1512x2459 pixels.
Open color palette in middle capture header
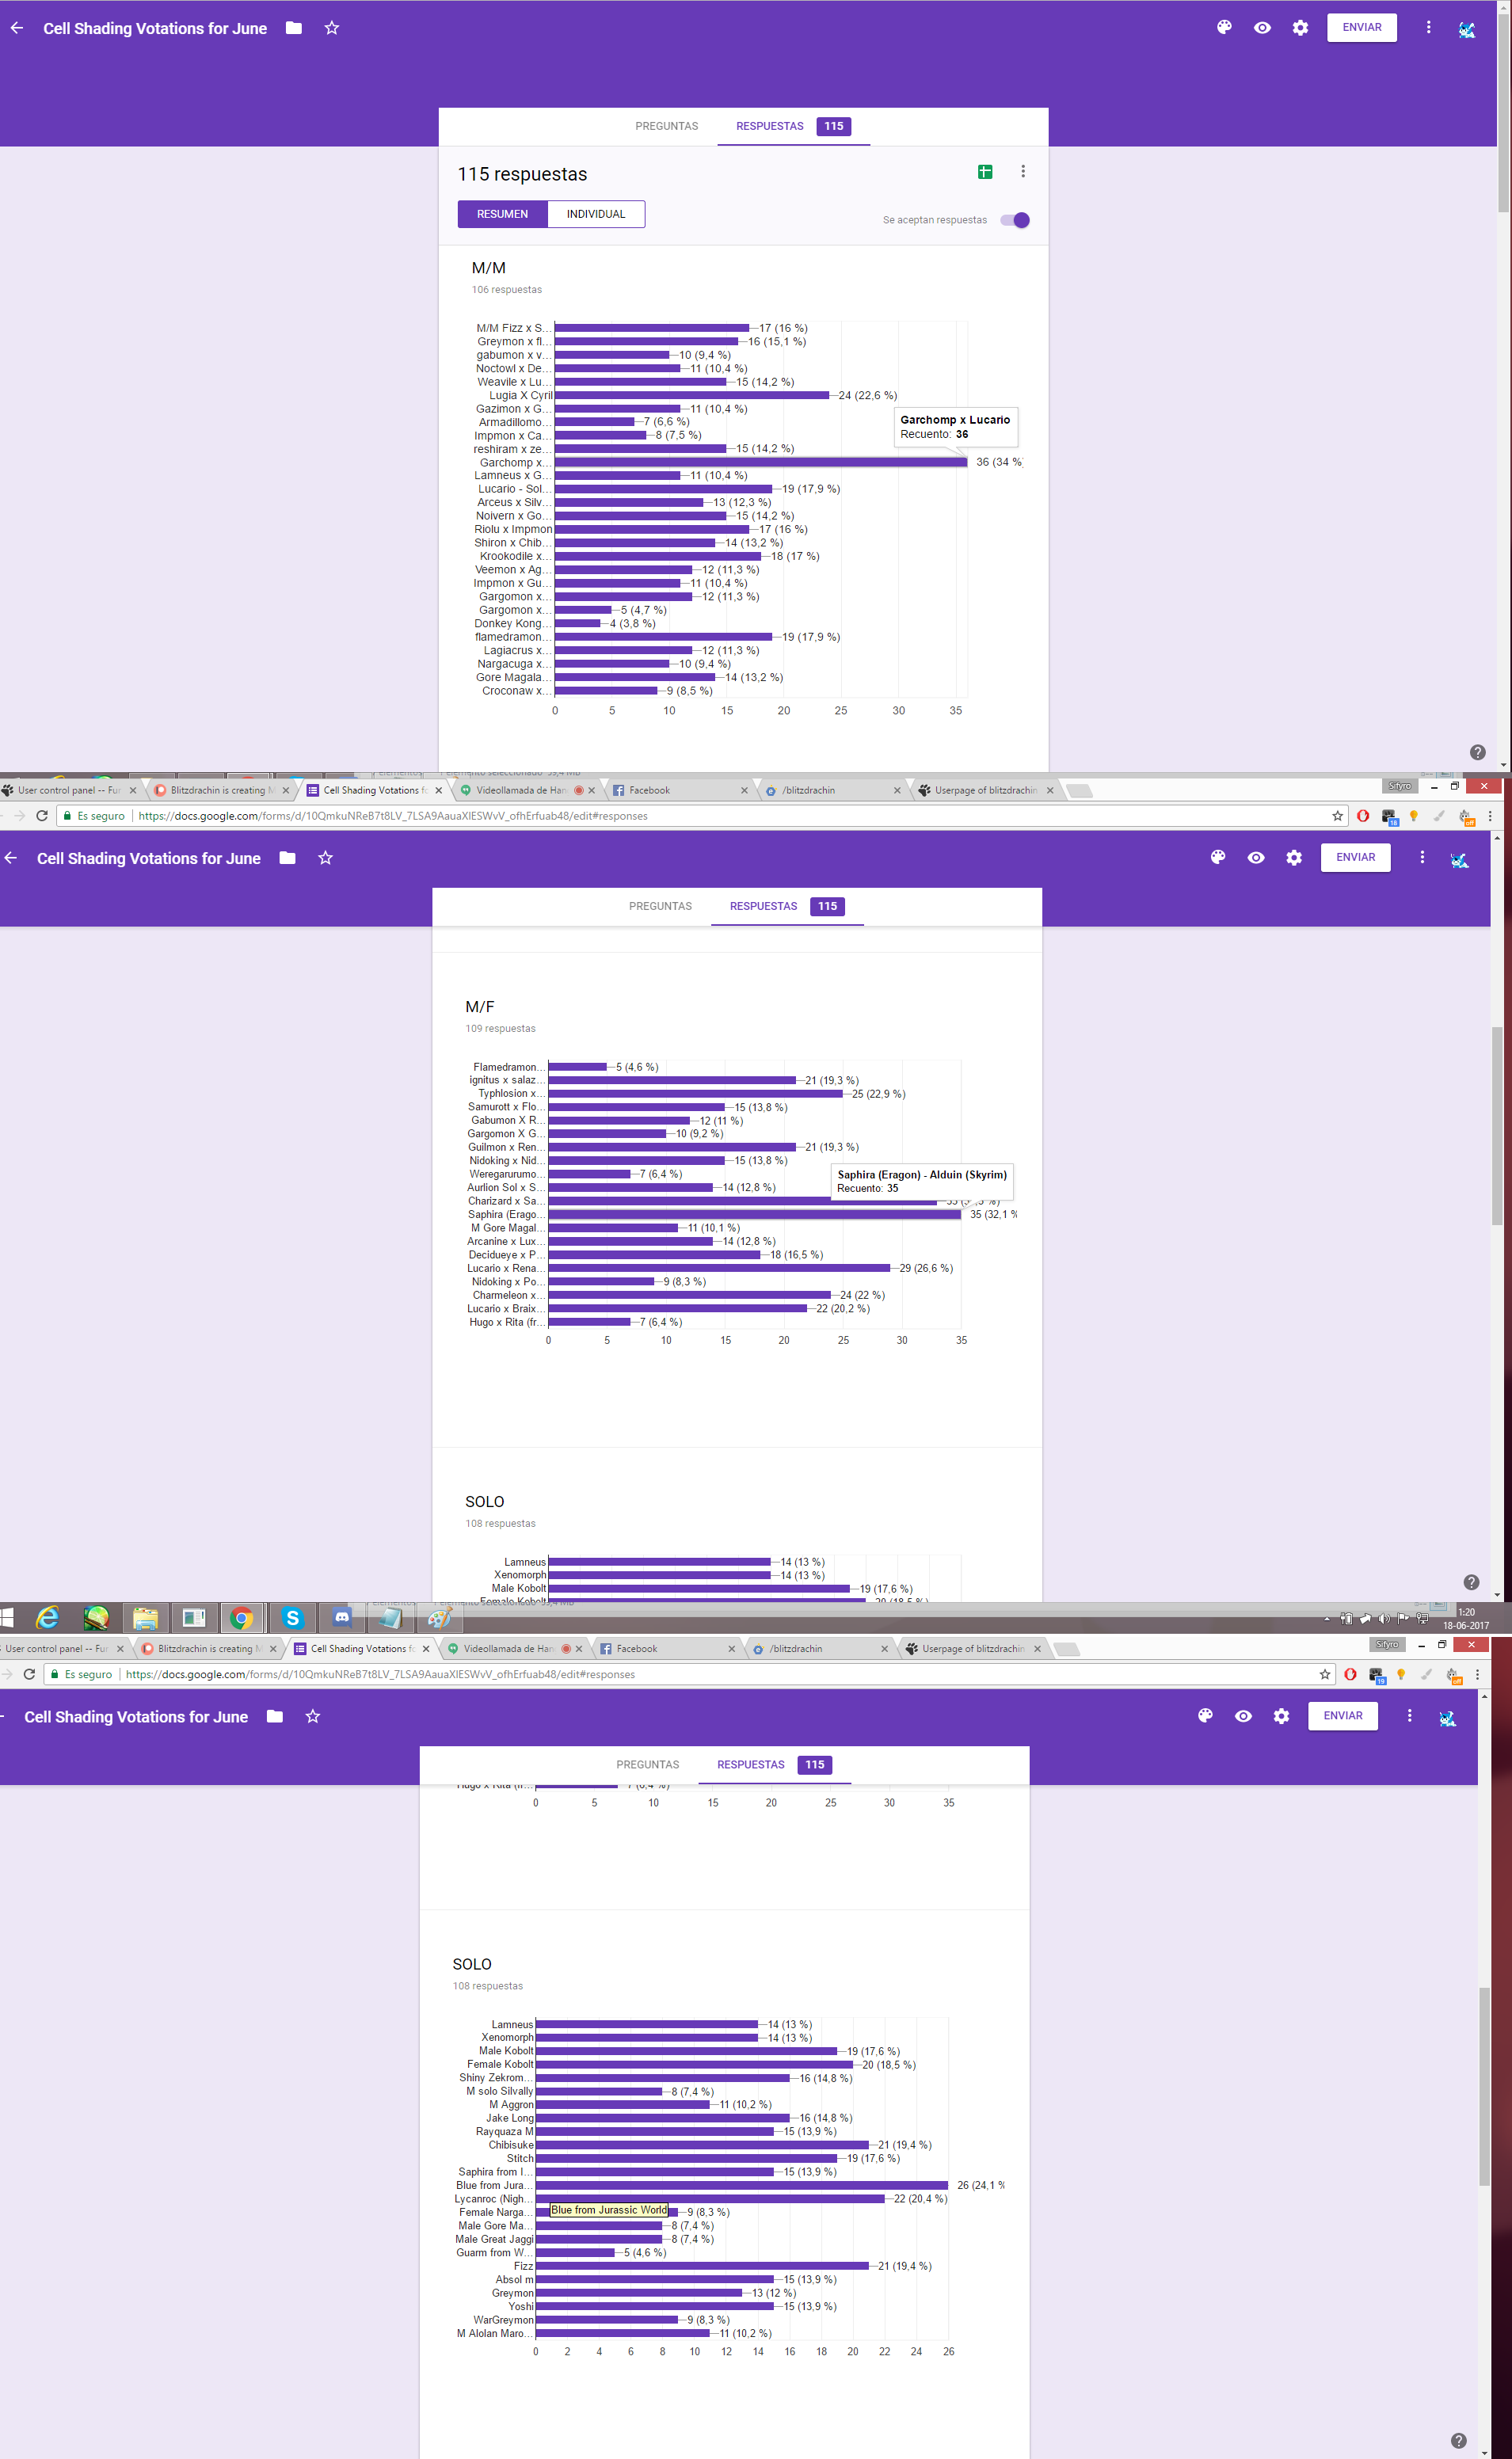pos(1218,858)
